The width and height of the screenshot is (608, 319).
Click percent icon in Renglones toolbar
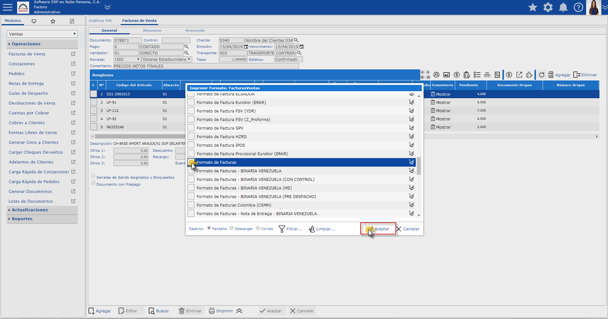(497, 75)
